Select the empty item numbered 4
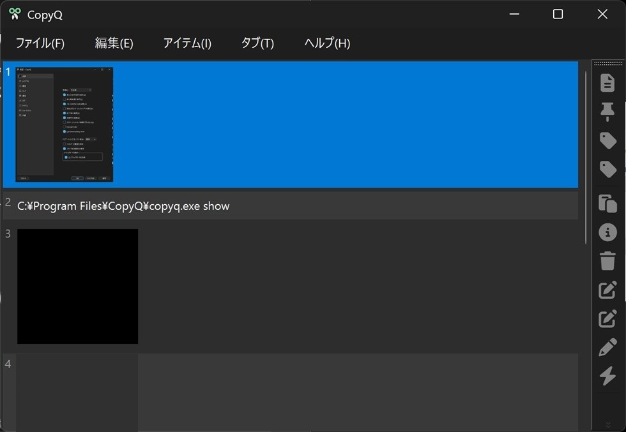Image resolution: width=626 pixels, height=432 pixels. [290, 392]
